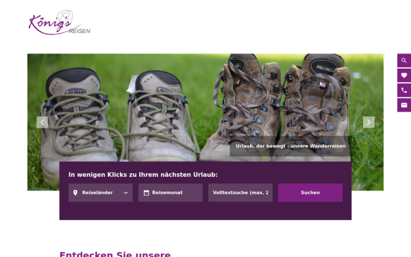The height and width of the screenshot is (257, 411).
Task: Open the favorites heart icon
Action: click(404, 75)
